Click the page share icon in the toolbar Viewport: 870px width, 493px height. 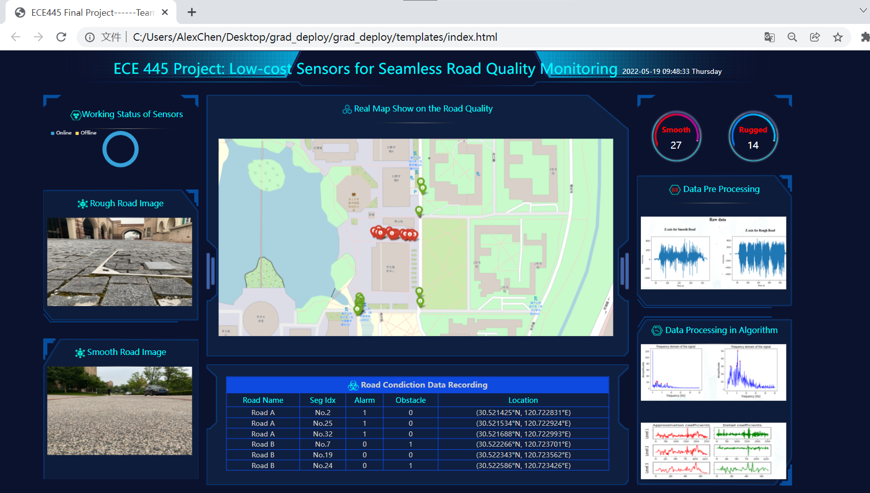pos(815,37)
